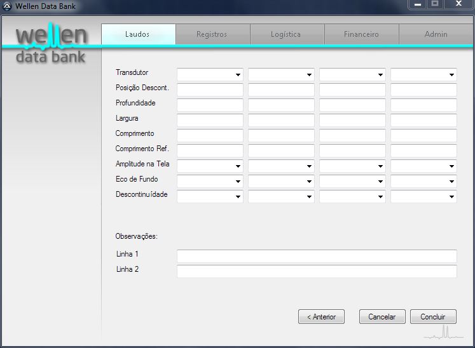
Task: Select the fourth Largura input field
Action: pos(423,120)
